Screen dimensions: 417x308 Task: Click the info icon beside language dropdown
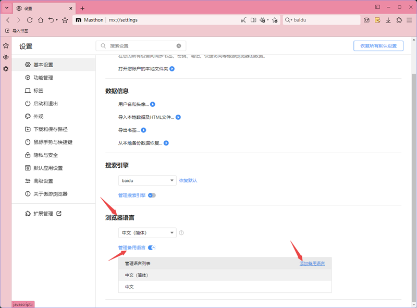181,233
